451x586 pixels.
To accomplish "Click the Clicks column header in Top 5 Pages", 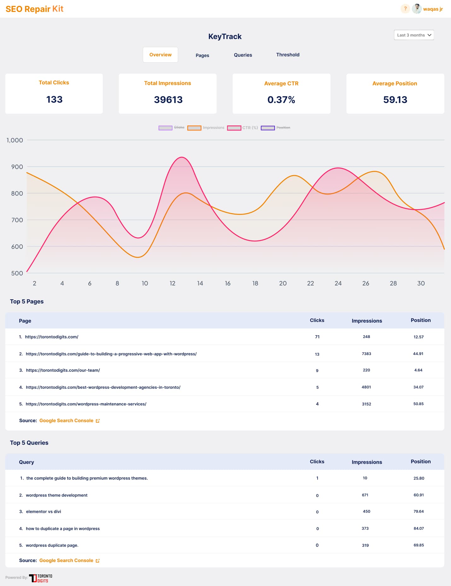I will (317, 320).
